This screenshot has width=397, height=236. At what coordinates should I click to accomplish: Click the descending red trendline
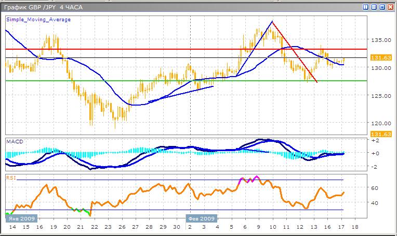[x=294, y=52]
